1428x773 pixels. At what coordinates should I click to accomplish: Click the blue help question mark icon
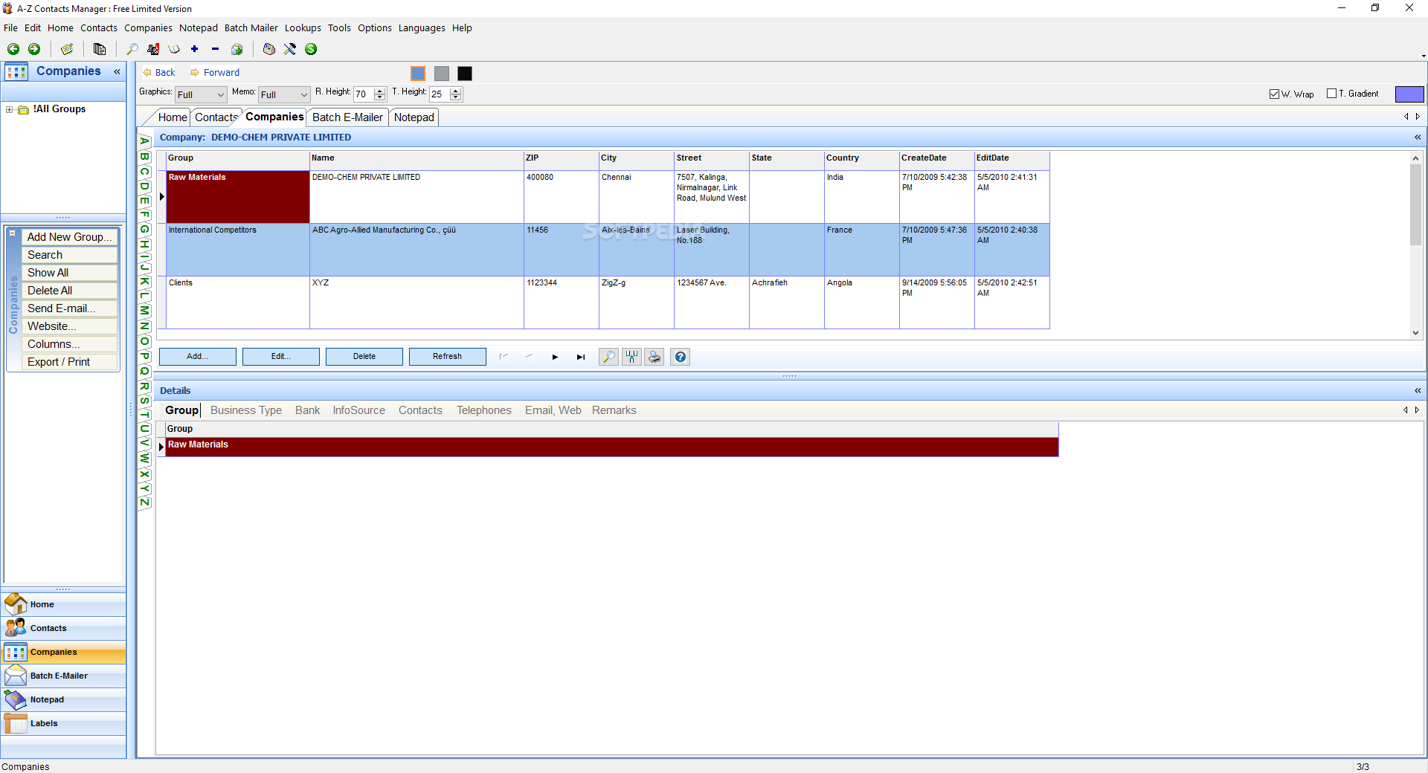point(680,357)
